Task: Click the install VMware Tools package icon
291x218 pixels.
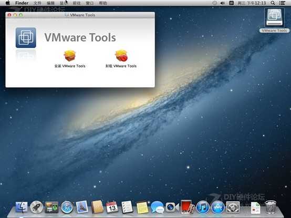Action: [69, 56]
